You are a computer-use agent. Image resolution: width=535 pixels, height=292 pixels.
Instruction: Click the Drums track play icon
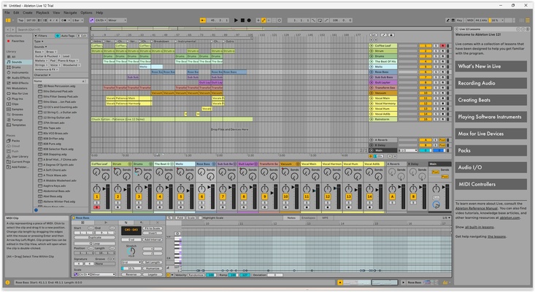pos(372,56)
